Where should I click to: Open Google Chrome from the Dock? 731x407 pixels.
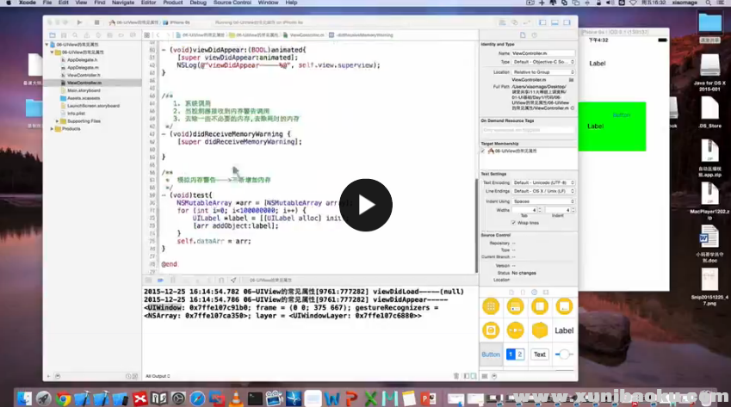click(x=64, y=398)
